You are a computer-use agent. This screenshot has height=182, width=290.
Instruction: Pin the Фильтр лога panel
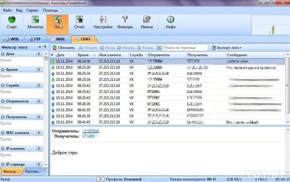tap(45, 47)
